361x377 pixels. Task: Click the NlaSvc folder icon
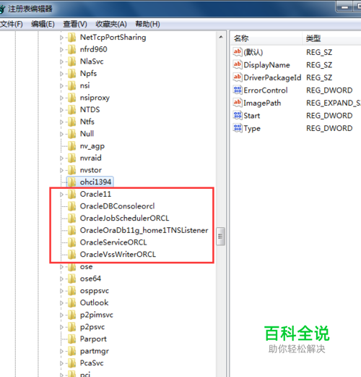click(71, 62)
